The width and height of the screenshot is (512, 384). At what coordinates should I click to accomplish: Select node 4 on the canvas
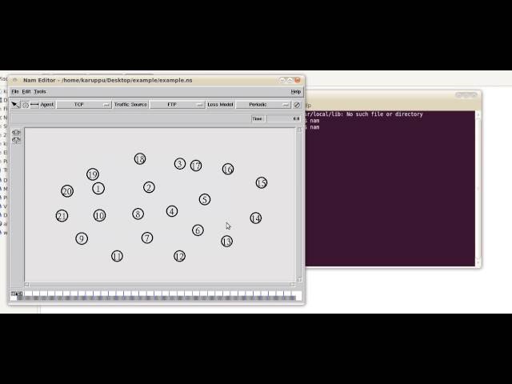[172, 211]
